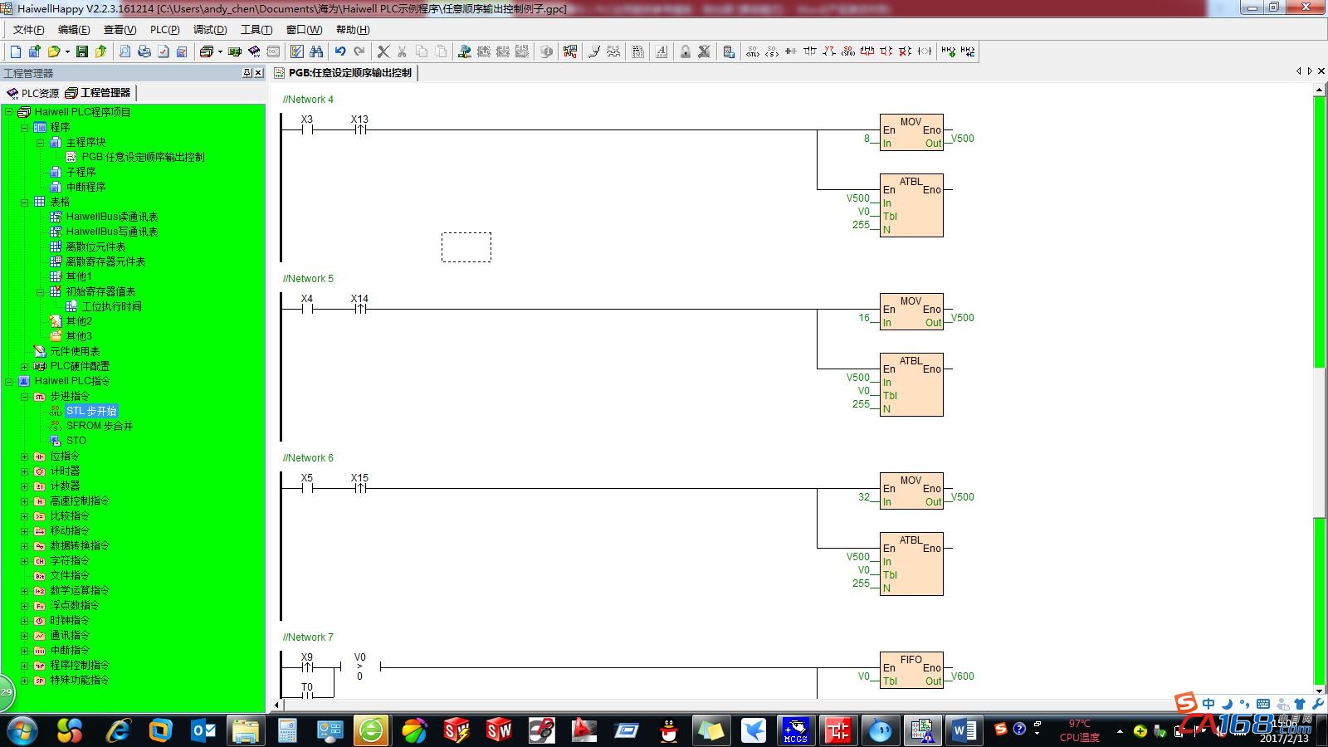The width and height of the screenshot is (1328, 747).
Task: Click the New project toolbar icon
Action: [x=15, y=51]
